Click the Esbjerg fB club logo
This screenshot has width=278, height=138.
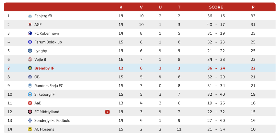tap(30, 16)
